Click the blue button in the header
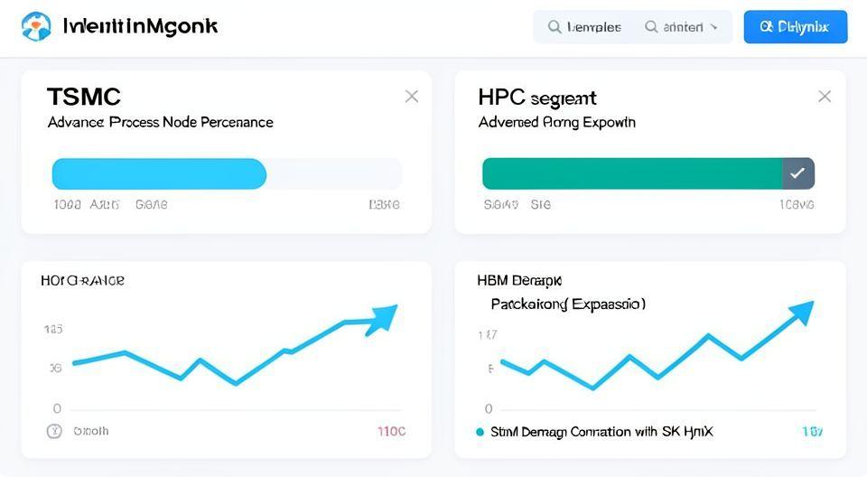Viewport: 867px width, 477px height. 795,27
